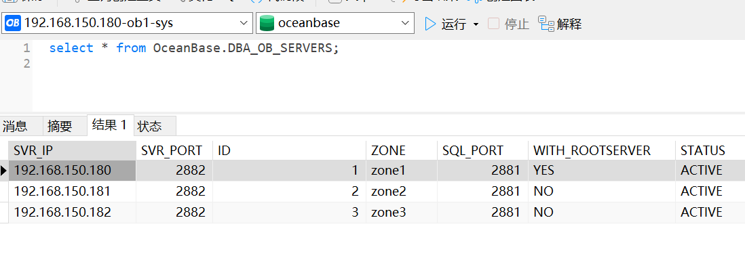The height and width of the screenshot is (260, 745).
Task: Click the YES rootserver cell
Action: coord(602,171)
